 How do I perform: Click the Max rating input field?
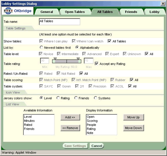pos(89,61)
